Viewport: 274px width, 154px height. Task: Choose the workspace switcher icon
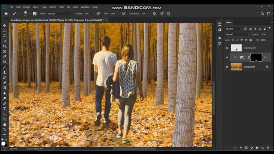coord(268,14)
